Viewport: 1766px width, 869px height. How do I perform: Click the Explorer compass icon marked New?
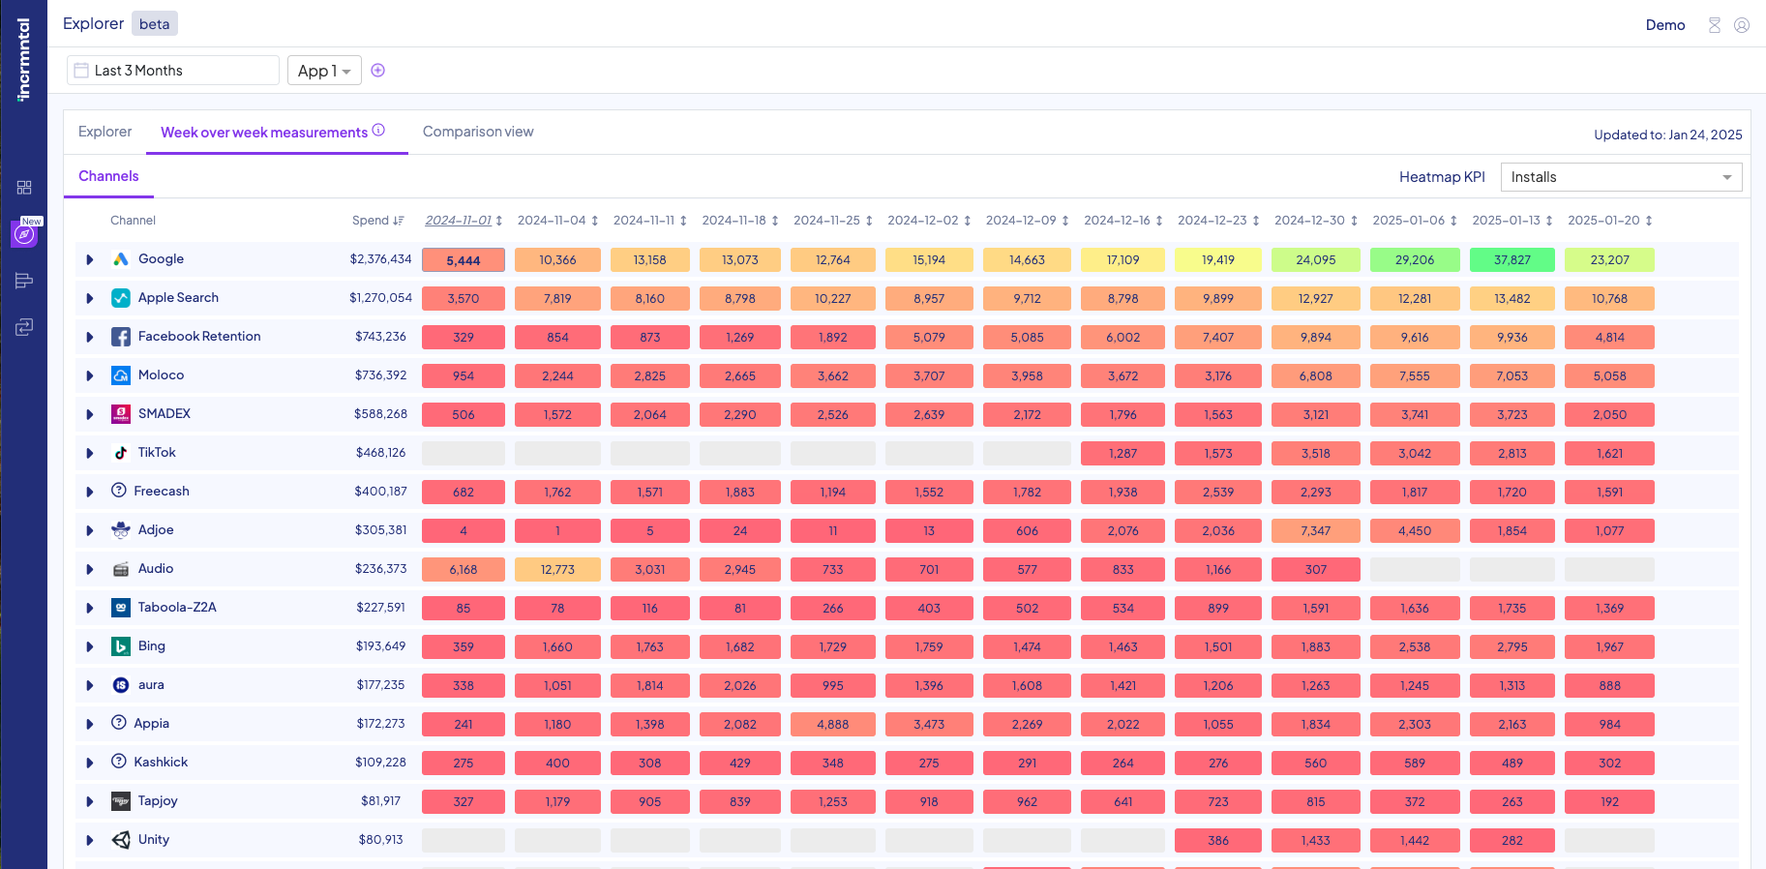[x=24, y=234]
